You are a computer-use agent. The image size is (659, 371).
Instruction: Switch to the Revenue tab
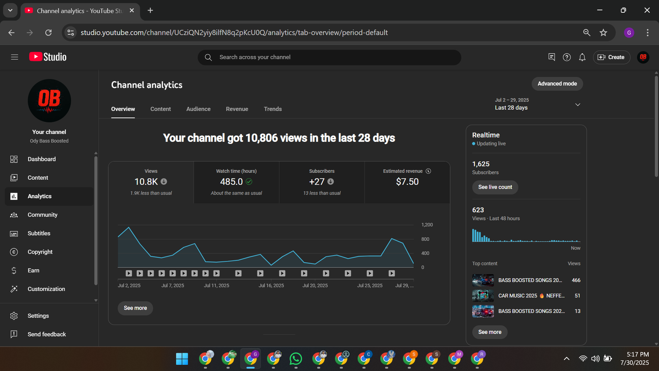[x=237, y=109]
